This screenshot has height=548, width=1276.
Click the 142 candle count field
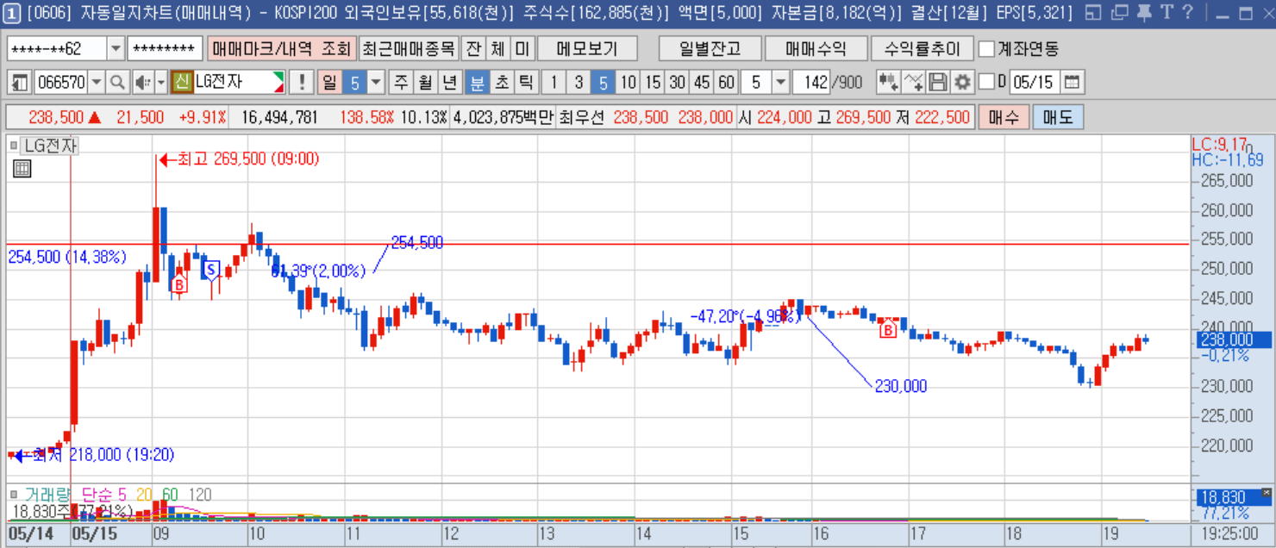(810, 83)
